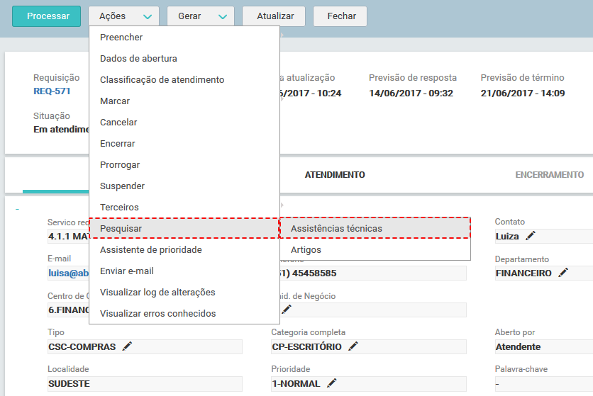Open the Gerar dropdown menu
593x396 pixels.
(x=201, y=16)
